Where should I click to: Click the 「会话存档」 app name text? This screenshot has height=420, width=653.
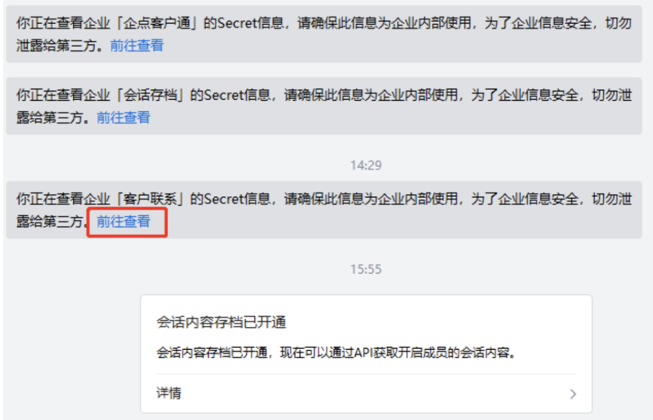(x=150, y=95)
